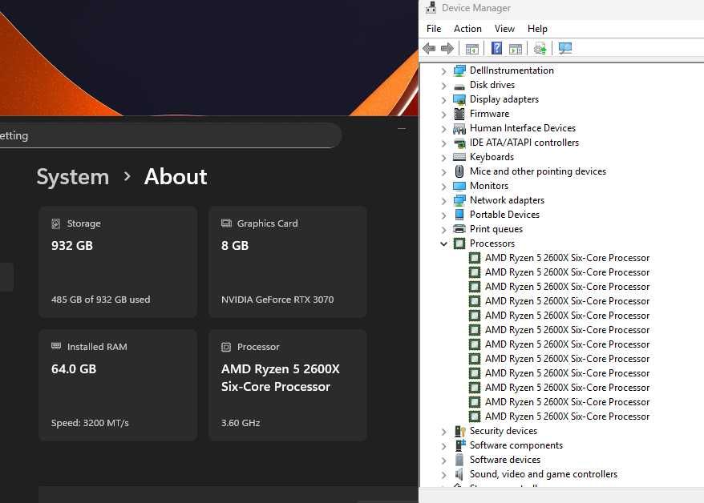The width and height of the screenshot is (704, 503).
Task: Open the Help menu
Action: [x=537, y=29]
